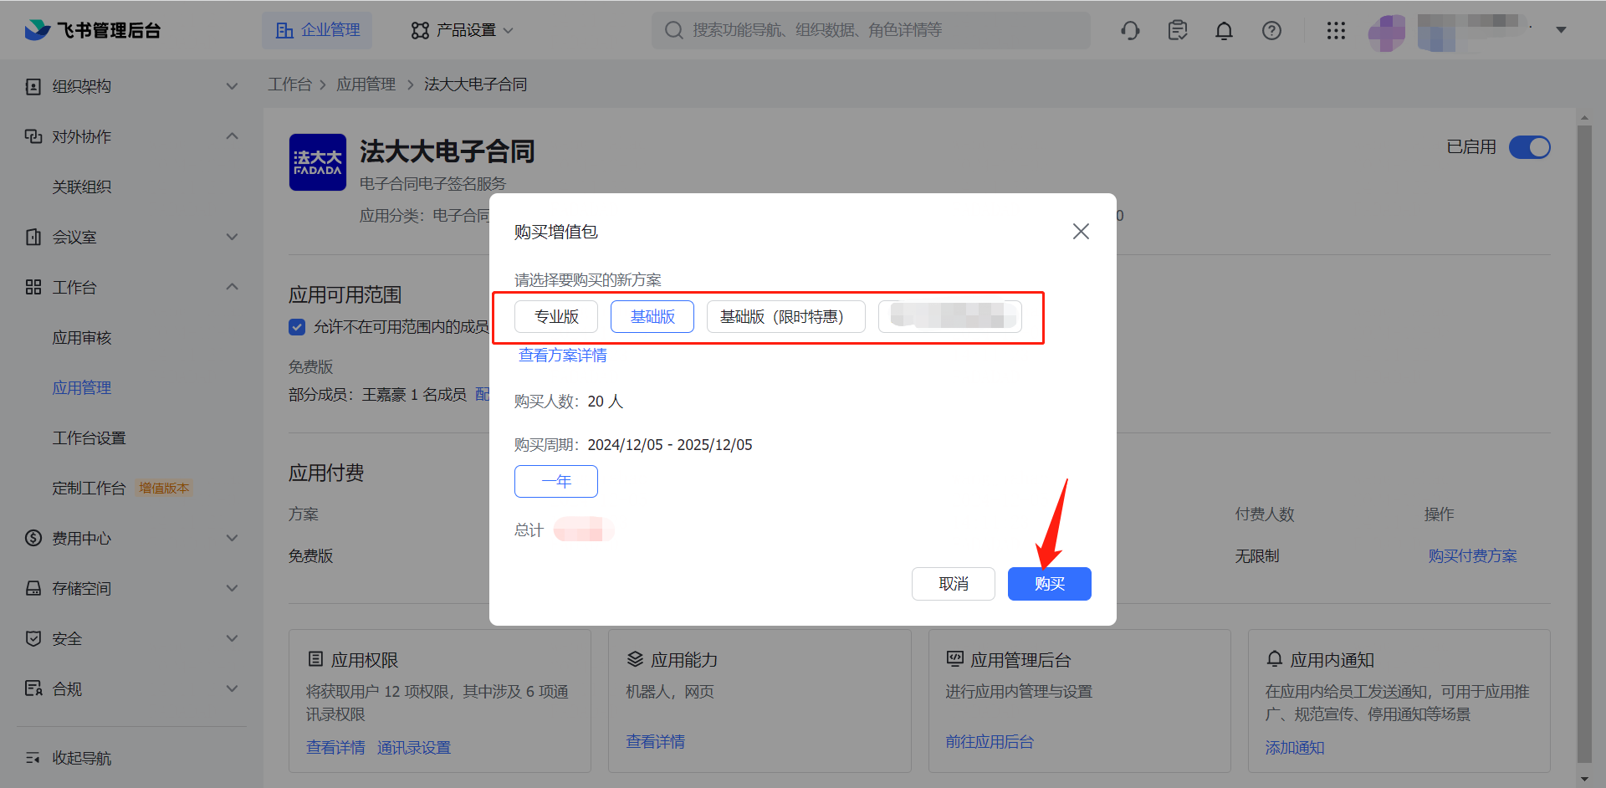Select the 一年 purchase period option
This screenshot has width=1606, height=788.
pos(556,481)
